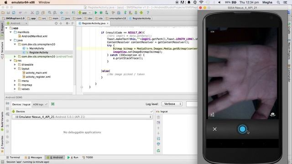The height and width of the screenshot is (164, 292).
Task: Open the Log level Verbose dropdown
Action: click(x=172, y=104)
